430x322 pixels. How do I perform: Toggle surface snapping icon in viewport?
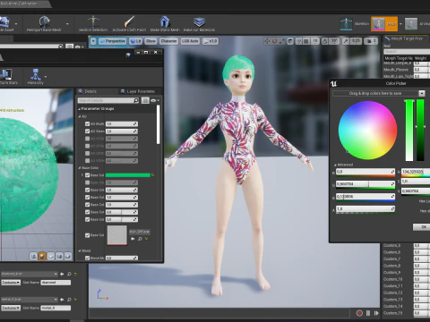coord(299,41)
